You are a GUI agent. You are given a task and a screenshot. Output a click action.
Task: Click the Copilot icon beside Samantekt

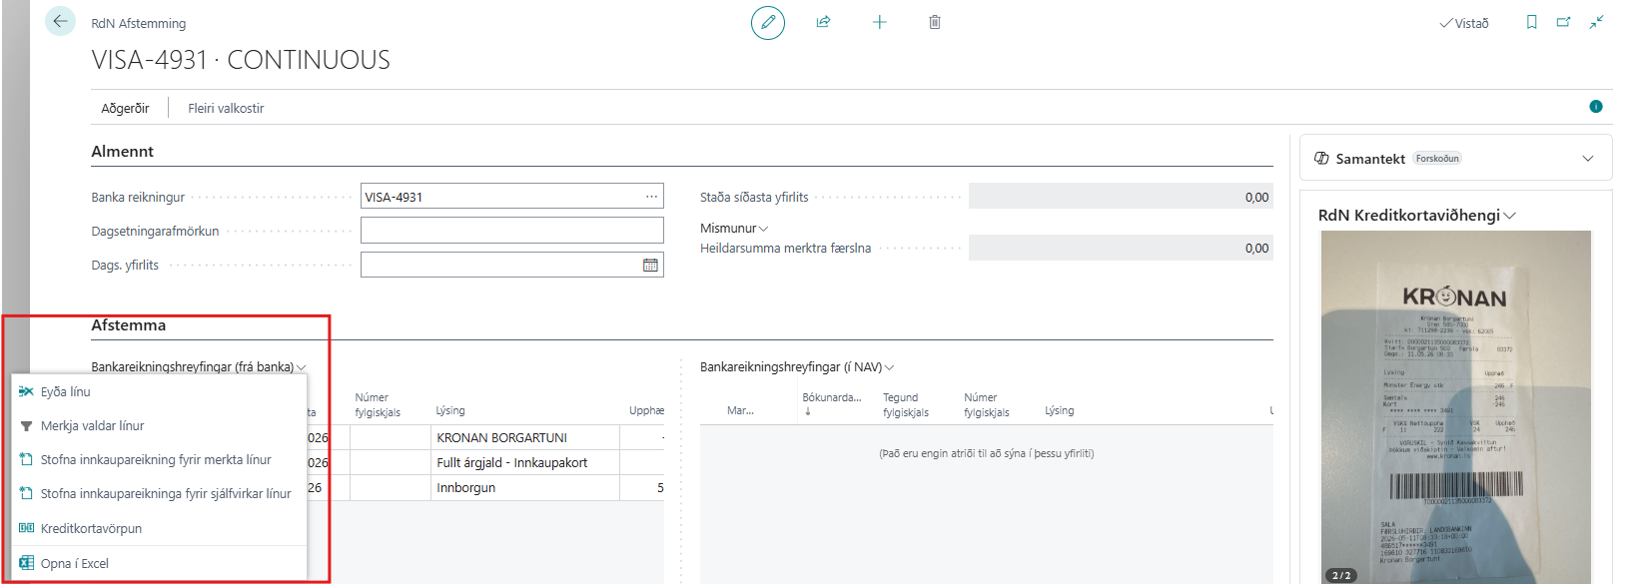pos(1321,159)
